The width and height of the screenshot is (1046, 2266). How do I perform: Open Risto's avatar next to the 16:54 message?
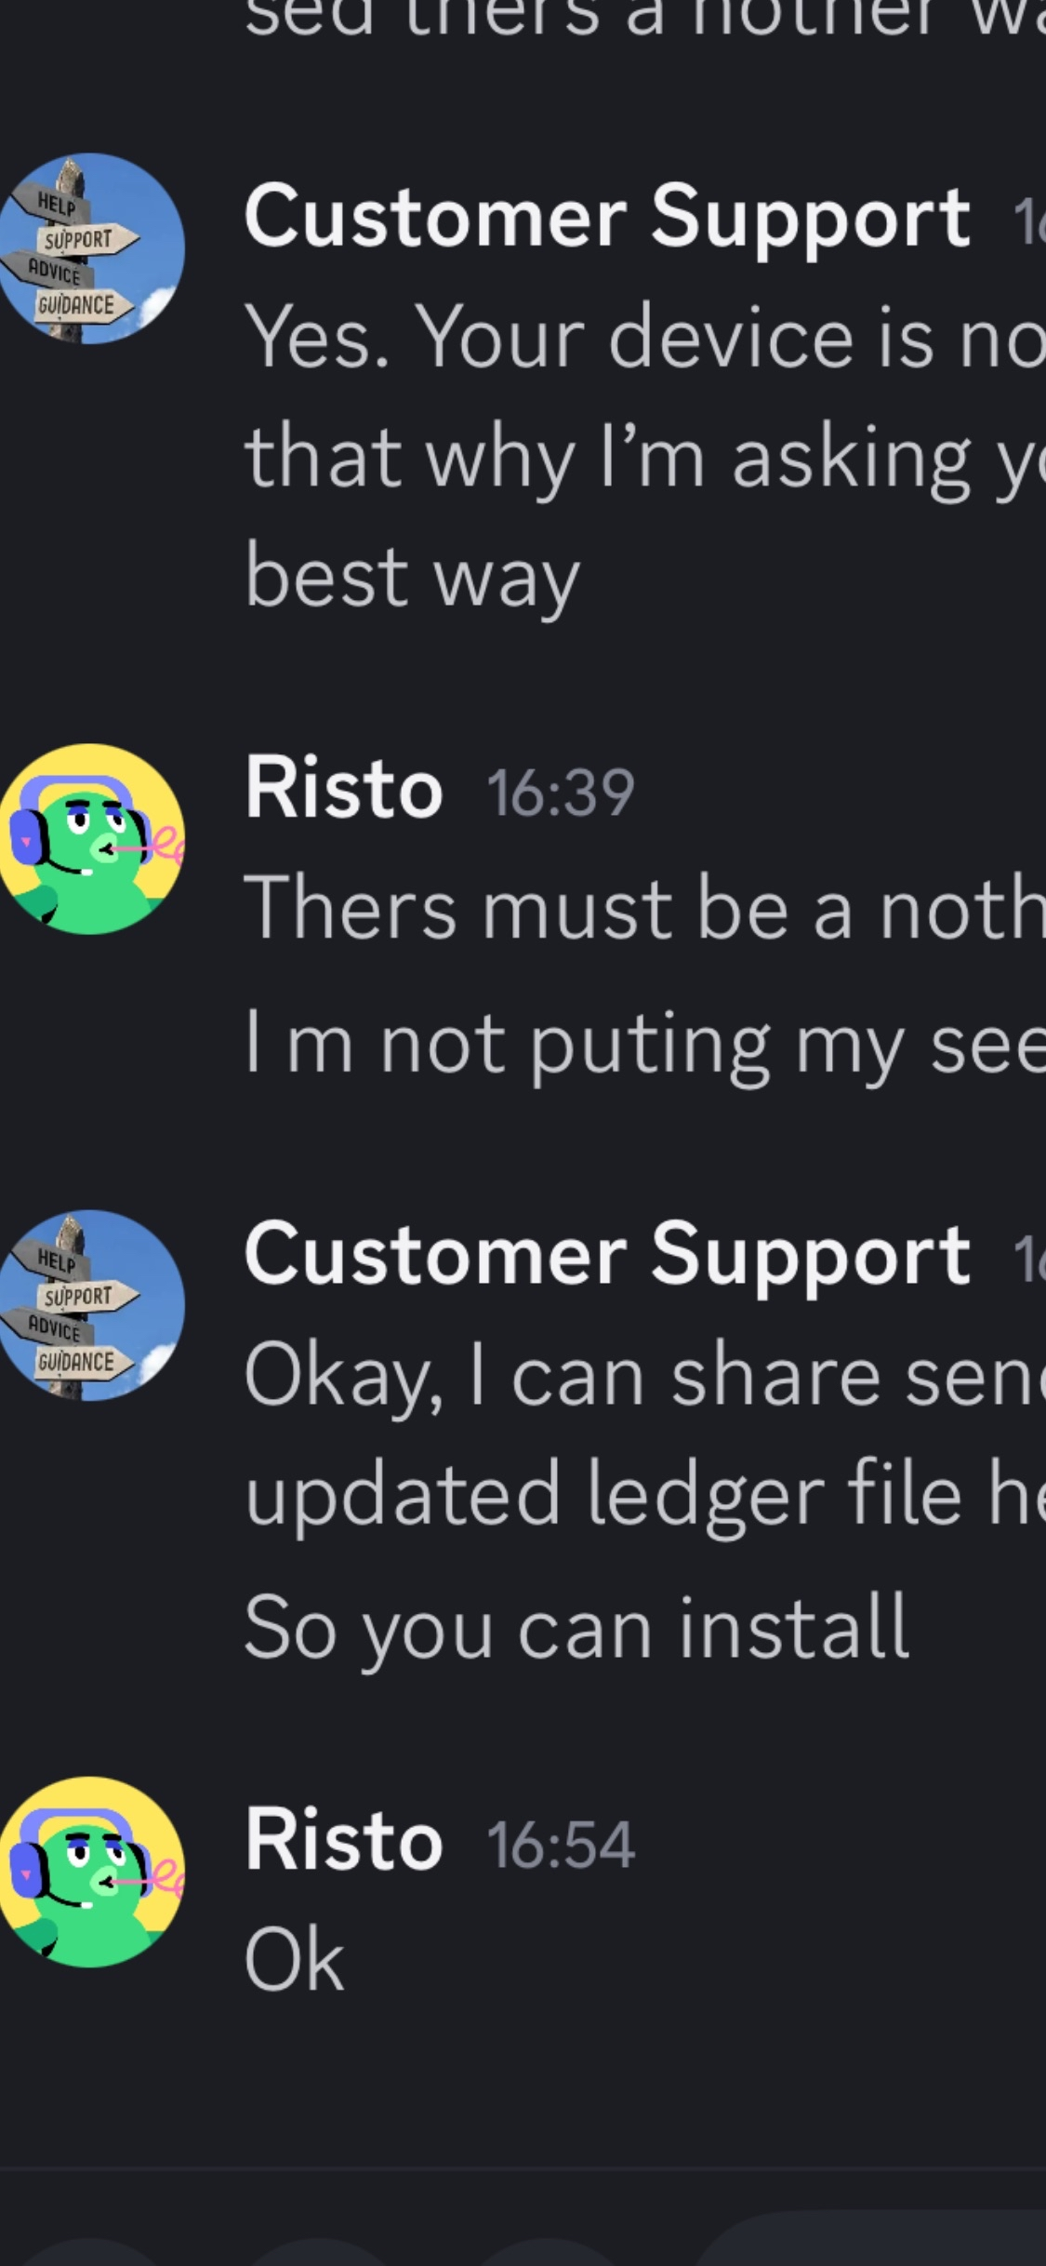[x=91, y=1872]
